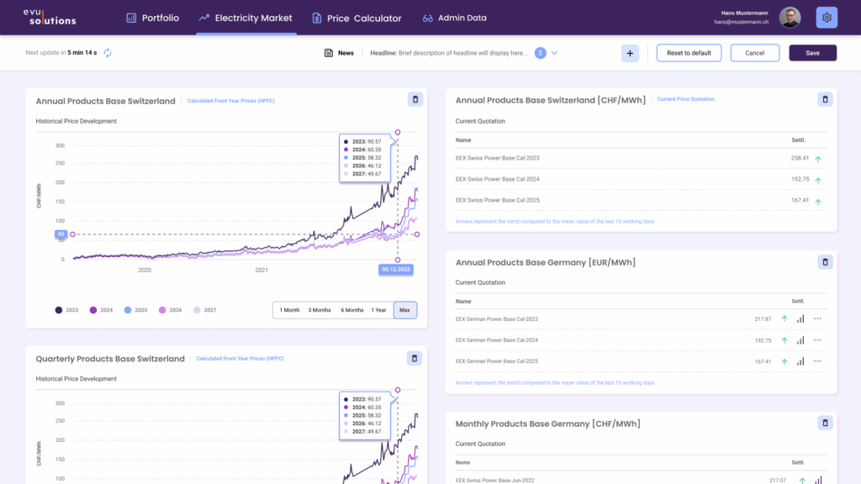Open the Admin Data tab
Image resolution: width=861 pixels, height=484 pixels.
click(455, 18)
